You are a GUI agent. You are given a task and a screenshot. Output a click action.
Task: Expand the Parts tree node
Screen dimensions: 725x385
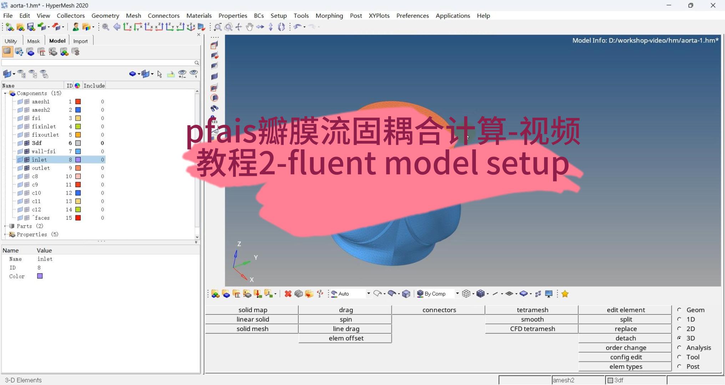5,226
